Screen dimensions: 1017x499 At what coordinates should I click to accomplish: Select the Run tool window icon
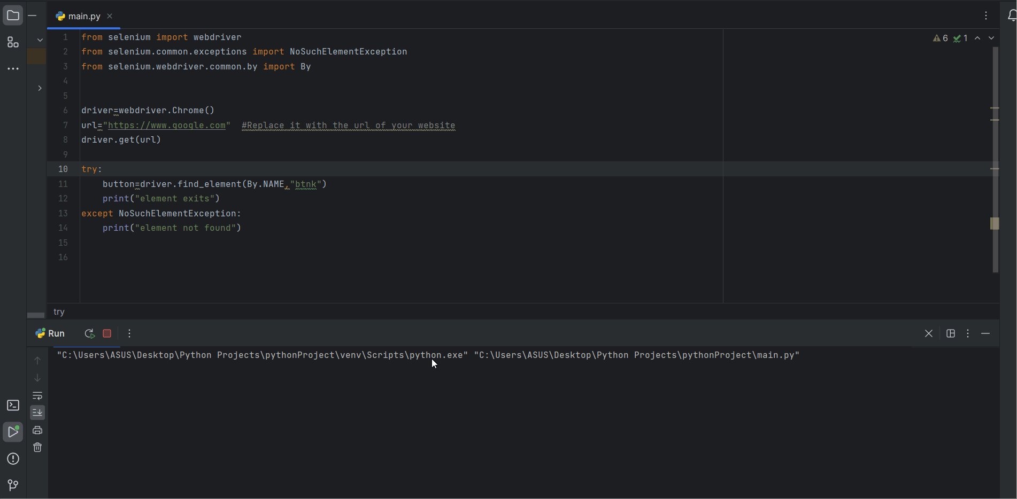pos(13,432)
